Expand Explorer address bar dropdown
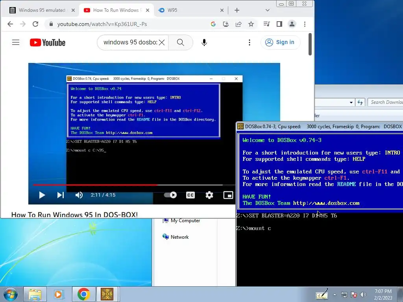The width and height of the screenshot is (403, 302). (351, 103)
